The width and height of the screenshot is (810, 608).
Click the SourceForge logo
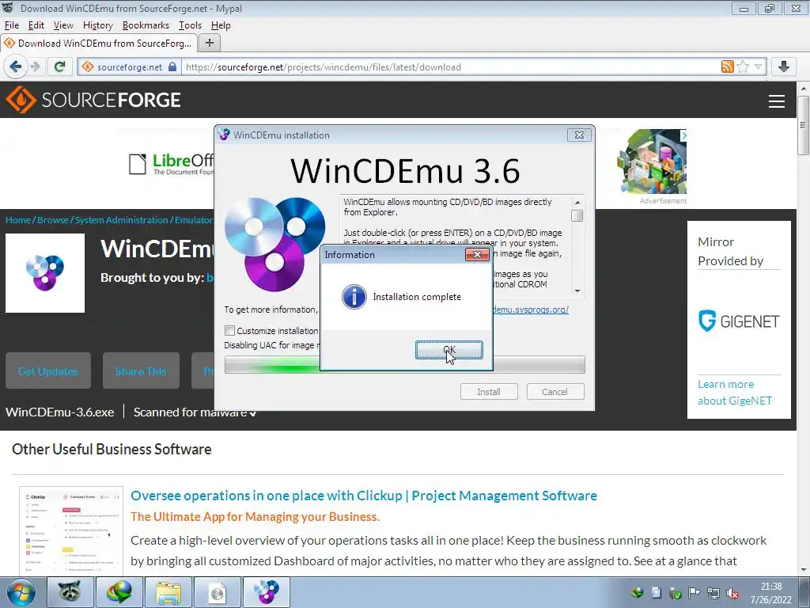(93, 100)
